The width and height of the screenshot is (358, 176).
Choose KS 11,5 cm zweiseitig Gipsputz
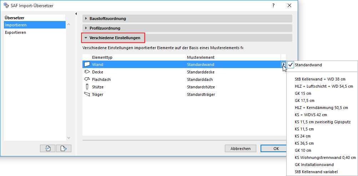point(323,122)
